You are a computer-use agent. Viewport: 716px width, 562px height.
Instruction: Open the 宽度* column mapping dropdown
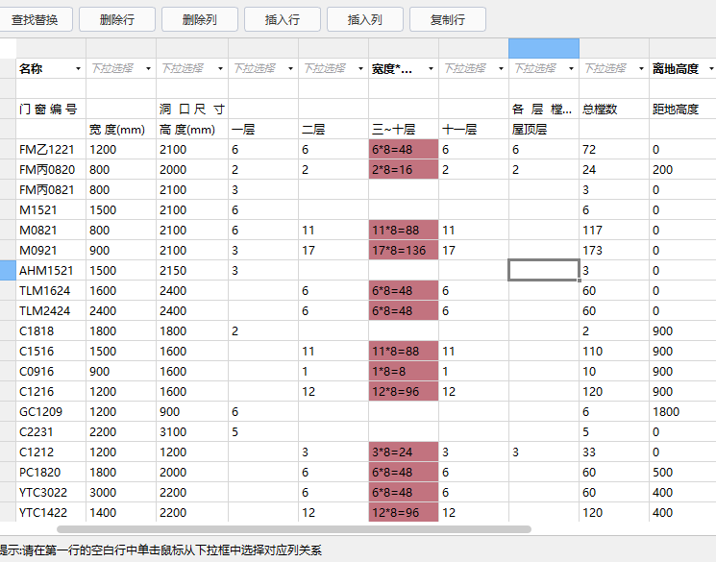point(431,69)
